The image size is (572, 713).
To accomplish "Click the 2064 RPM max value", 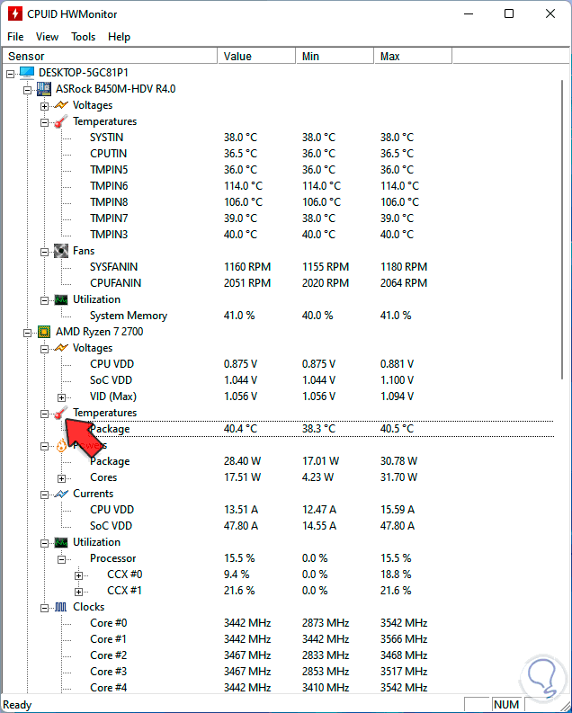I will pyautogui.click(x=404, y=283).
